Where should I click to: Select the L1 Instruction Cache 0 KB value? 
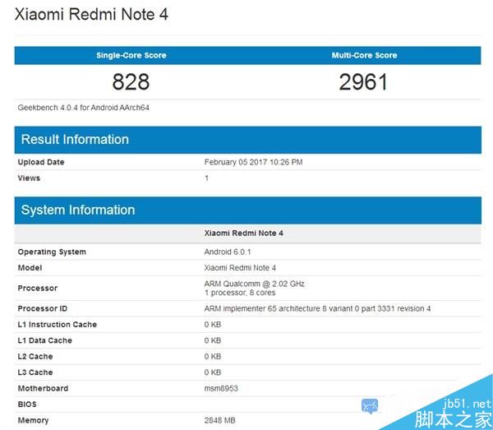213,324
